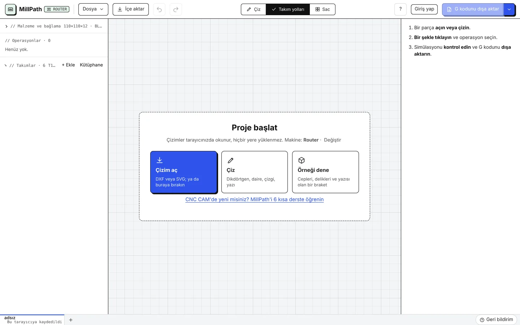
Task: Open the export options dropdown arrow
Action: pyautogui.click(x=509, y=9)
